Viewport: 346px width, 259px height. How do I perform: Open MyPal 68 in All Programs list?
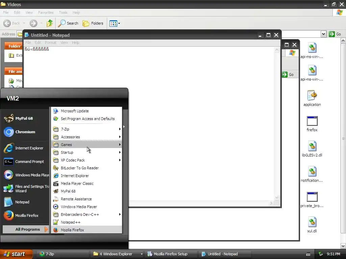pyautogui.click(x=86, y=191)
